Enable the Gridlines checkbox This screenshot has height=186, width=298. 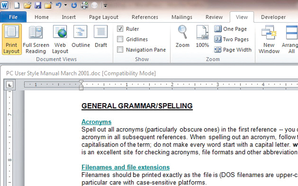click(120, 39)
